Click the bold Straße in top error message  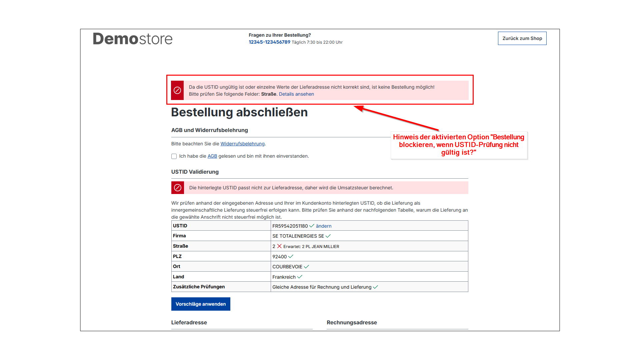[269, 94]
